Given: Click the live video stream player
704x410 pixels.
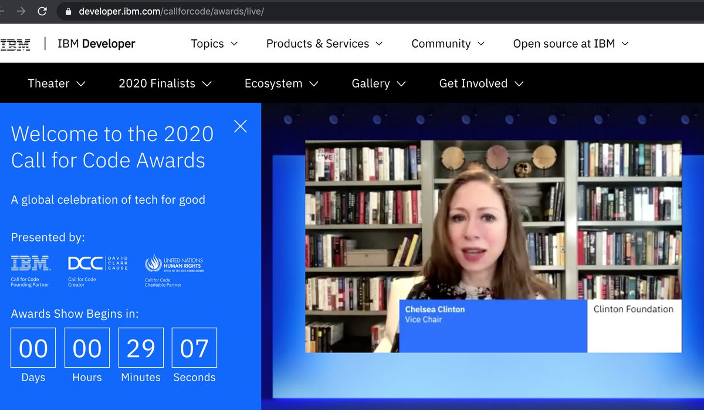Looking at the screenshot, I should click(493, 247).
